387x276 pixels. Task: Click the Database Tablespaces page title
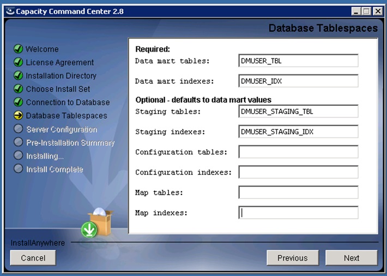pos(323,28)
